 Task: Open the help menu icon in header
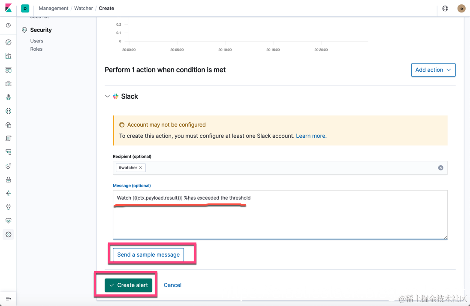click(x=445, y=9)
